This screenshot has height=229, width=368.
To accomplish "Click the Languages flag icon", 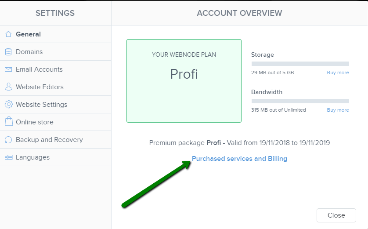I will [9, 157].
